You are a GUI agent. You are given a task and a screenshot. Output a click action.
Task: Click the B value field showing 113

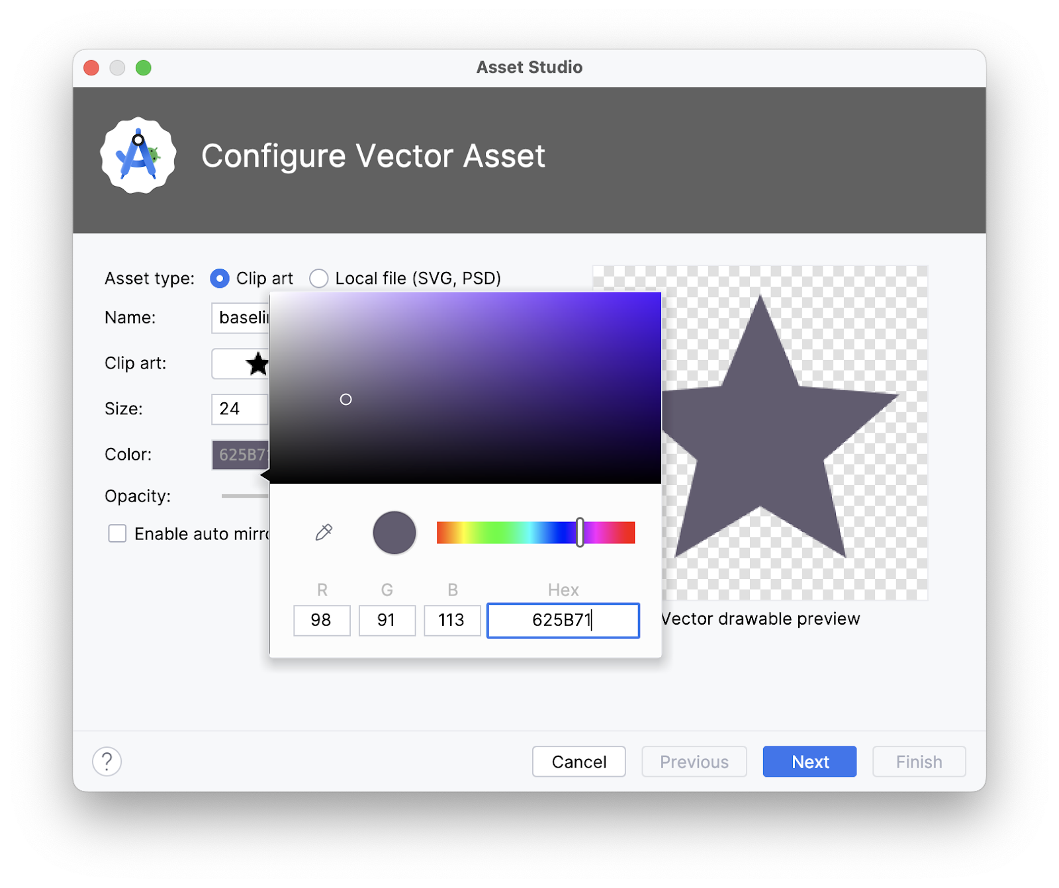click(452, 620)
